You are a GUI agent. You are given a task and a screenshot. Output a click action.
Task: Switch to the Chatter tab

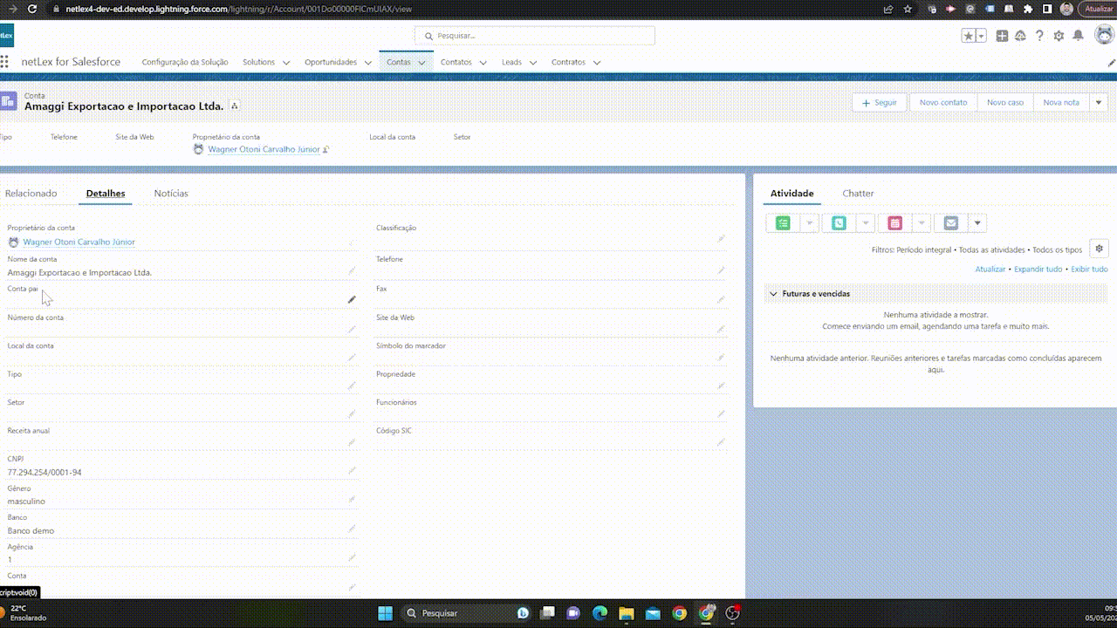[858, 194]
